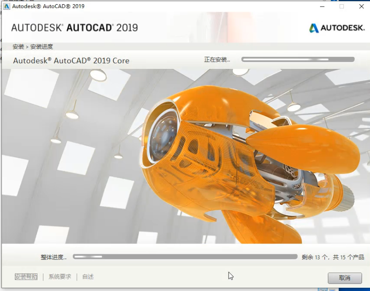
Task: Click the Autodesk logo at top right
Action: click(337, 28)
